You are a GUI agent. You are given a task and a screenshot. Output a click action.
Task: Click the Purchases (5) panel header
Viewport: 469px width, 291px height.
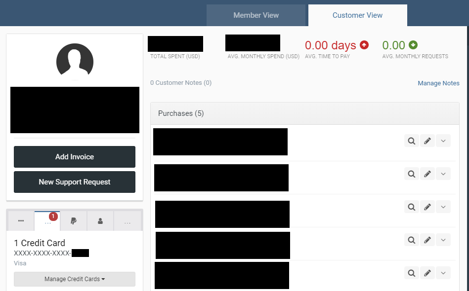[305, 113]
